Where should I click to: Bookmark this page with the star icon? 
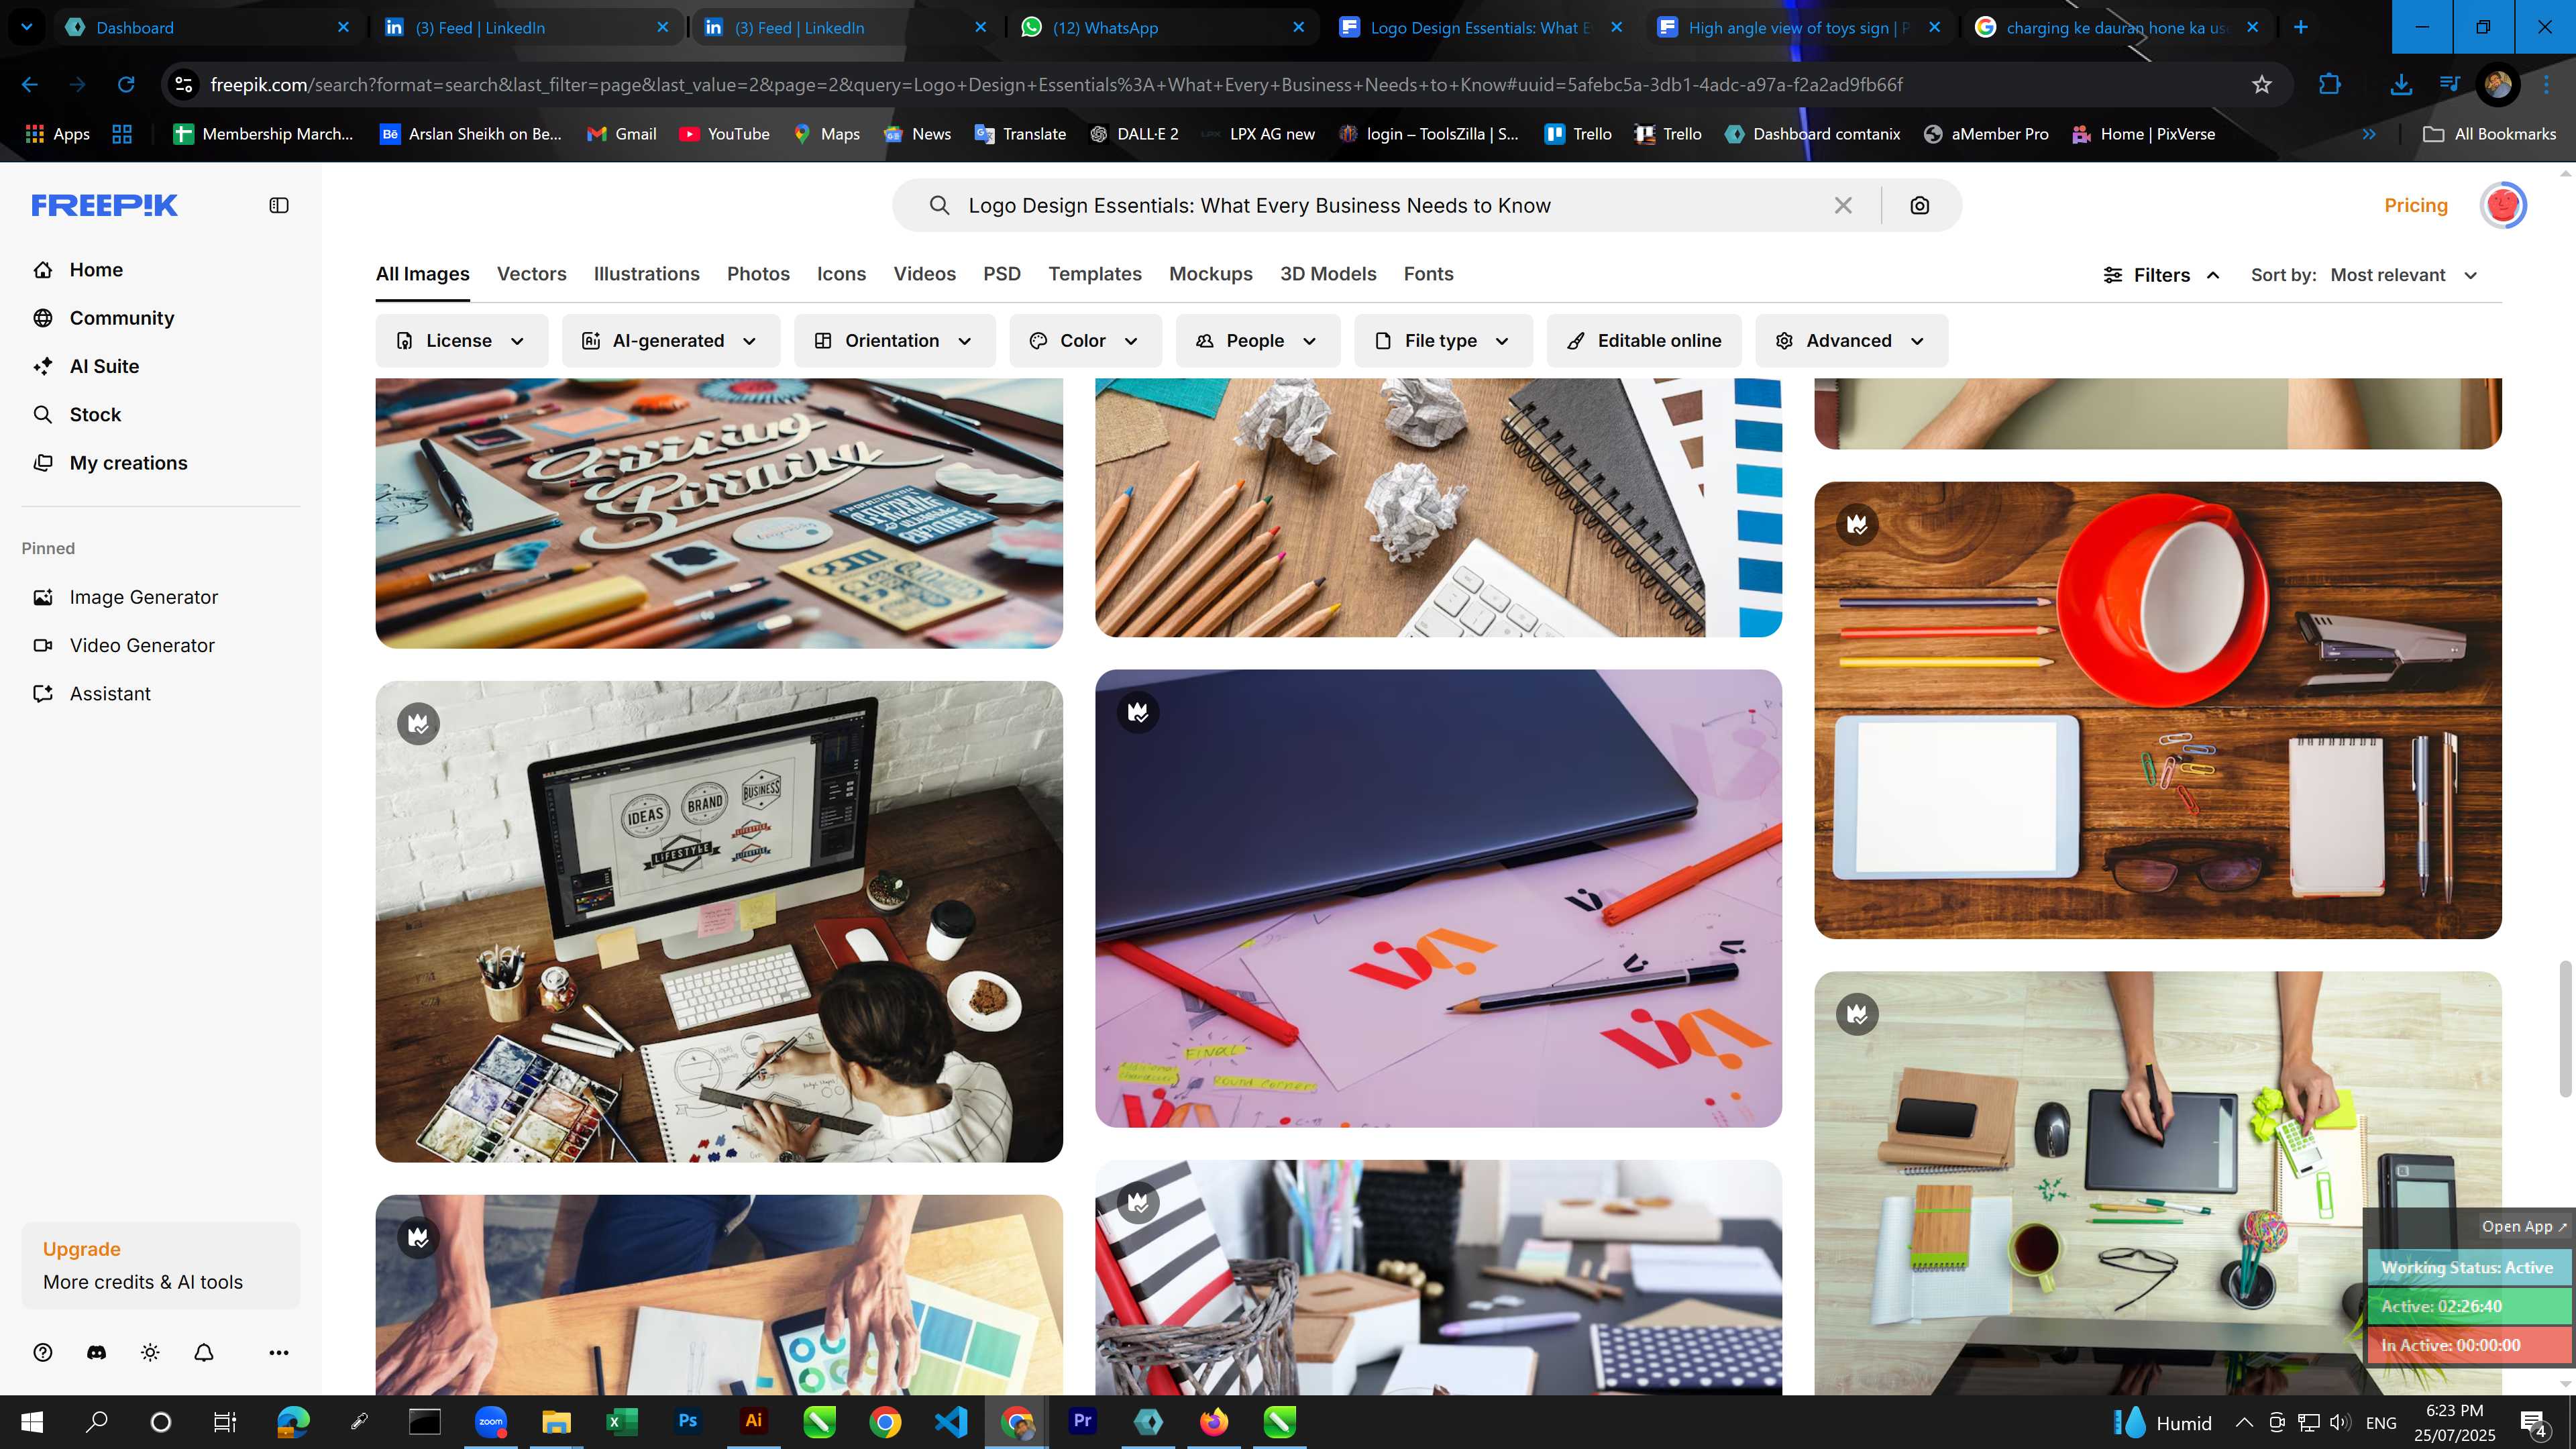[2262, 84]
